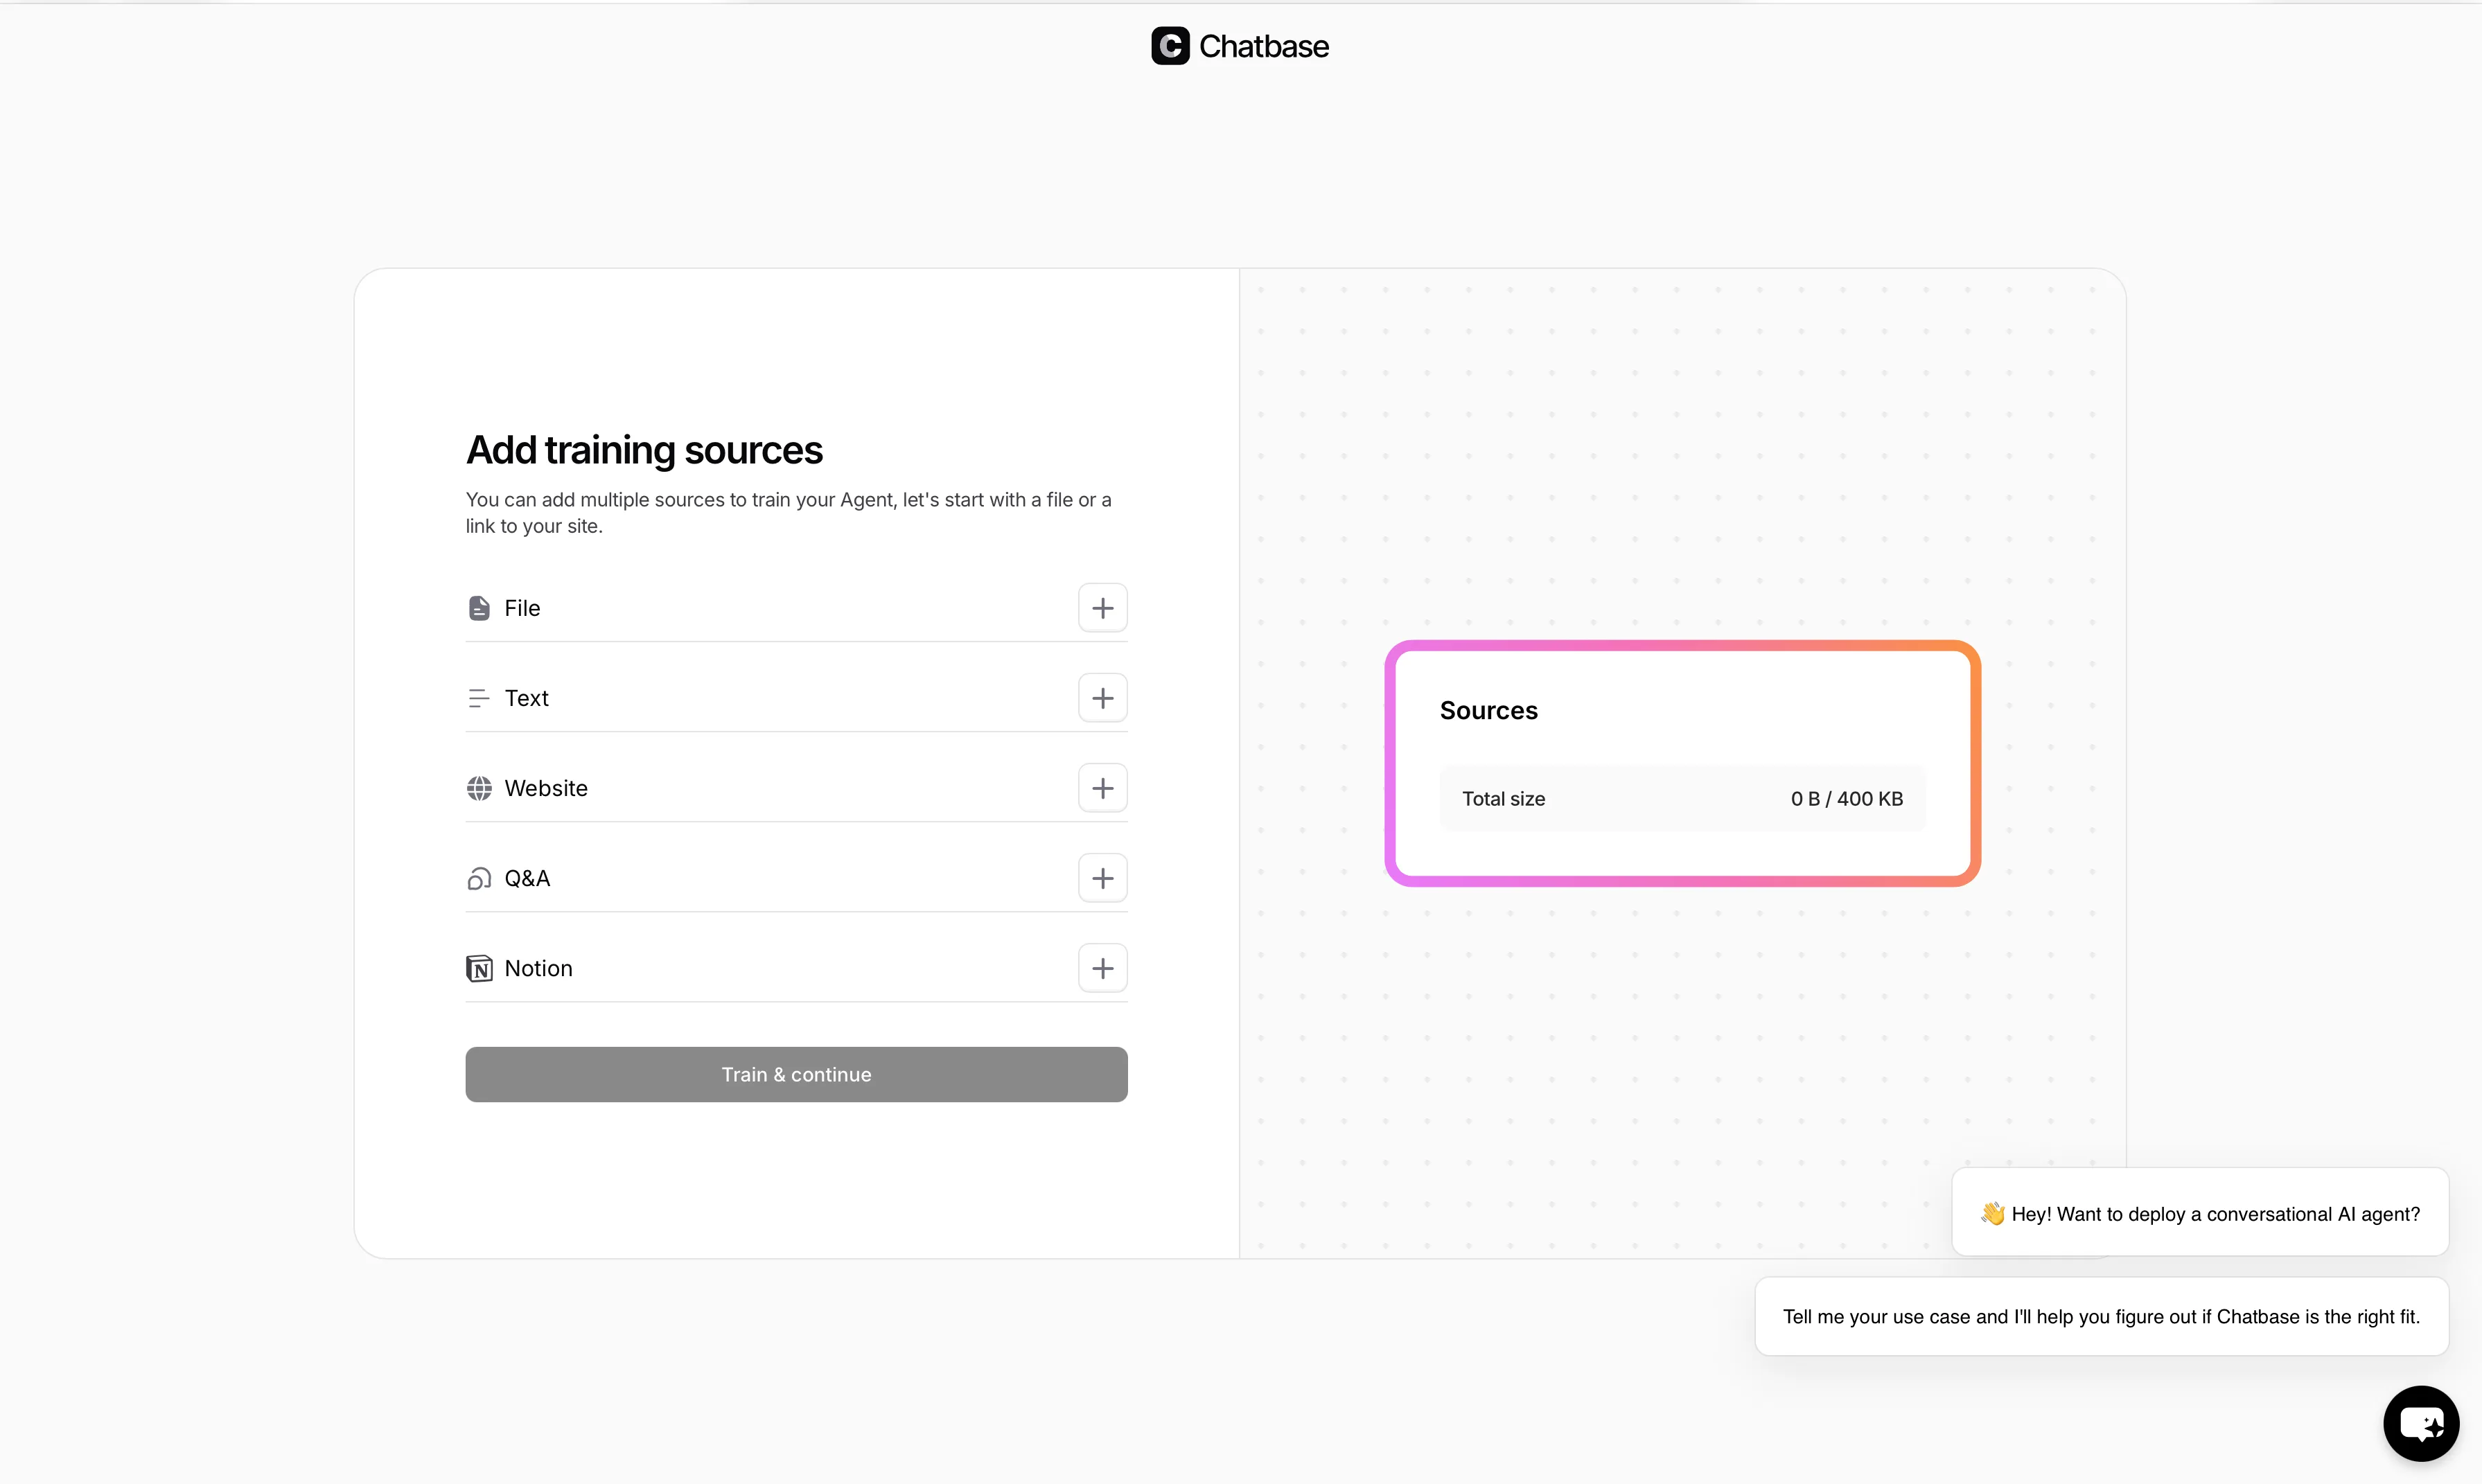Add a Notion source with plus button
The width and height of the screenshot is (2482, 1484).
1103,968
